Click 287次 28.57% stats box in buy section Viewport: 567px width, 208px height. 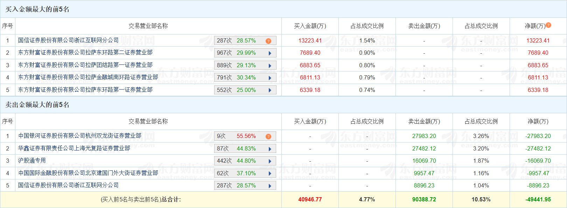tap(245, 41)
